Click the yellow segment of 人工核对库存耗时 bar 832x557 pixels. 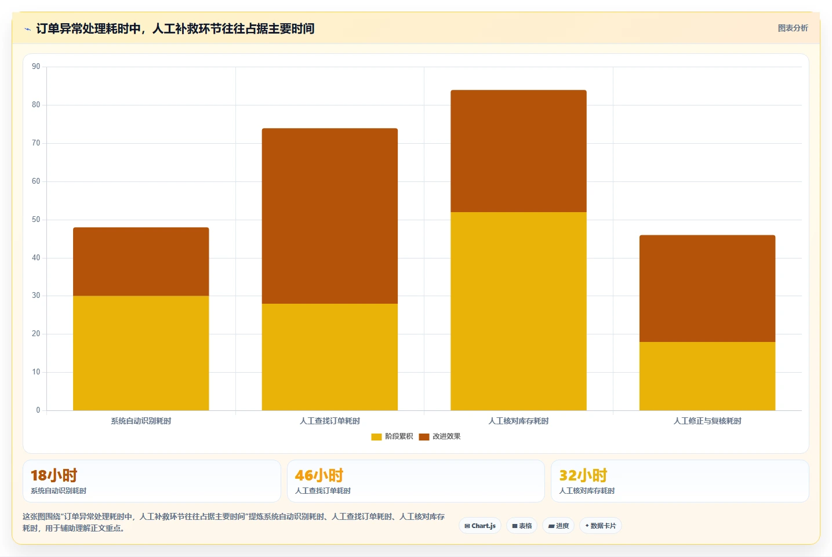pos(518,311)
